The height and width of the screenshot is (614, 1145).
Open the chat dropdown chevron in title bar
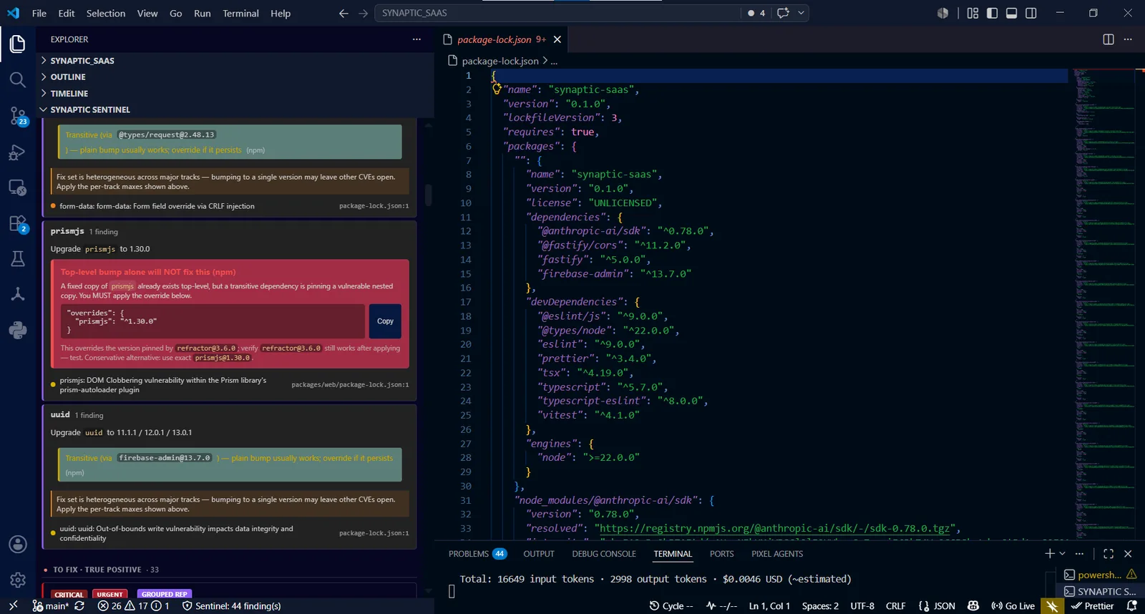coord(801,13)
